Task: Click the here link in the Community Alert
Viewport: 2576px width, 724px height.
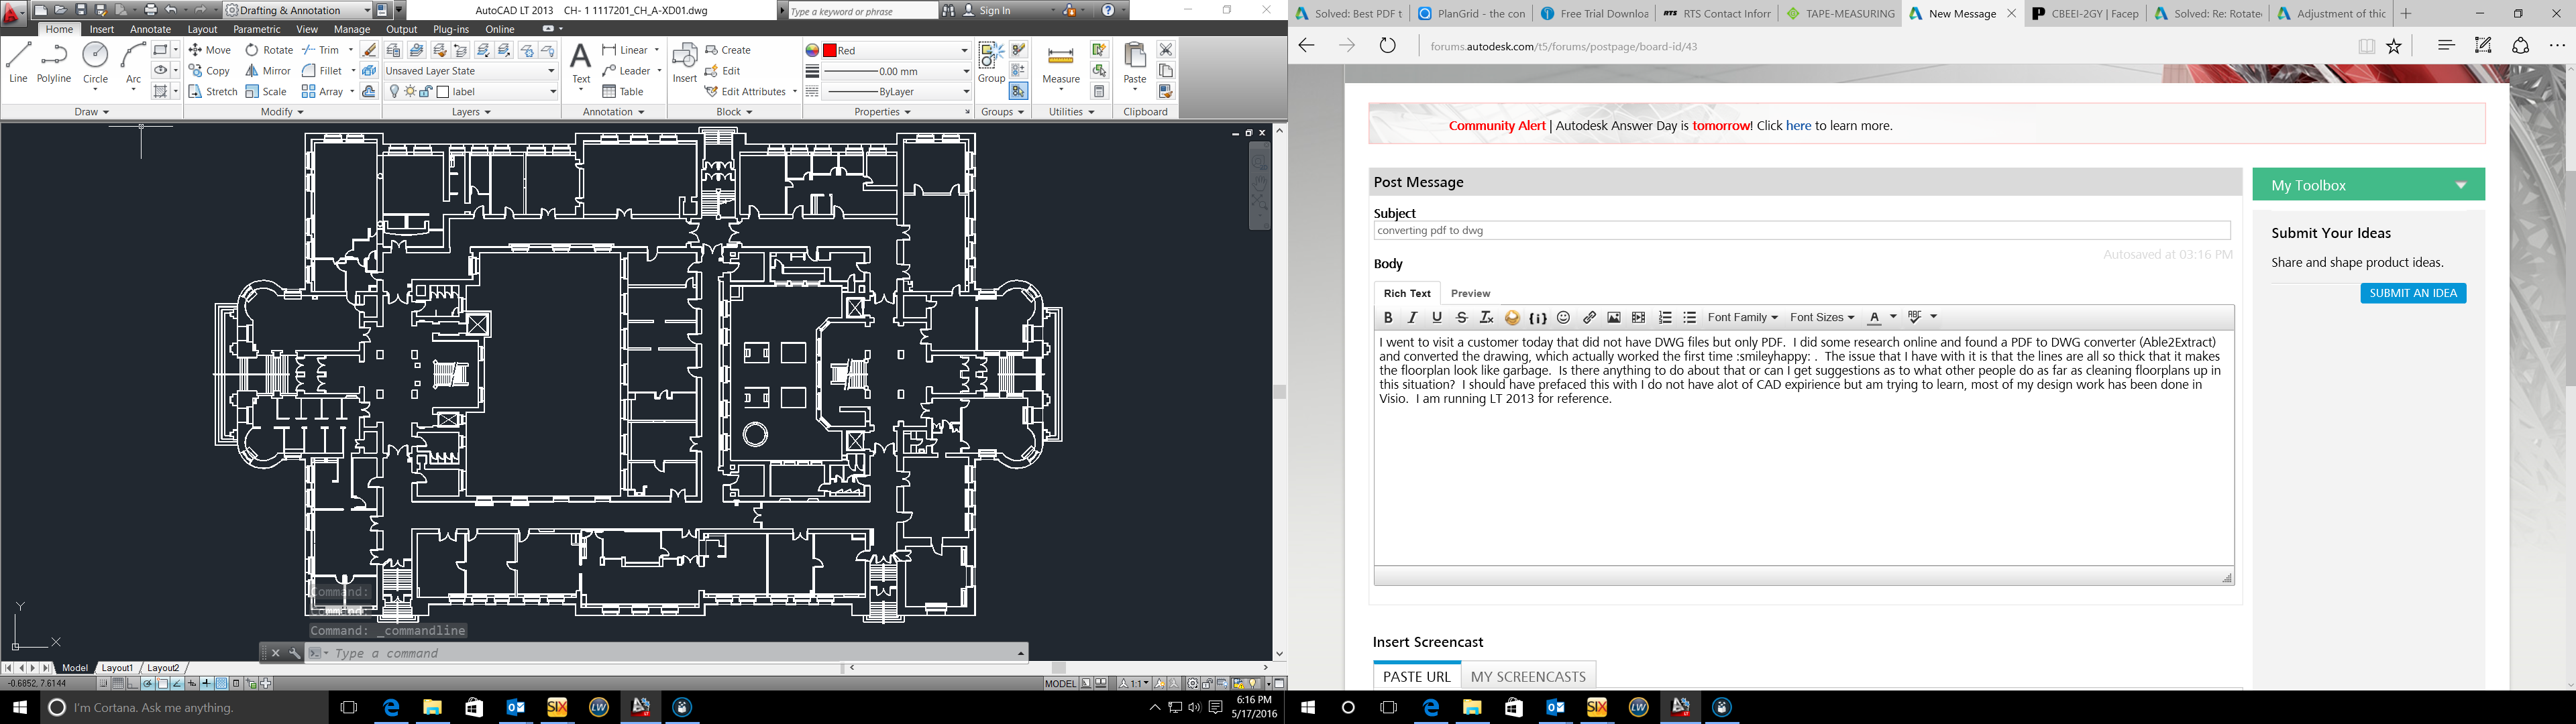Action: click(x=1799, y=125)
